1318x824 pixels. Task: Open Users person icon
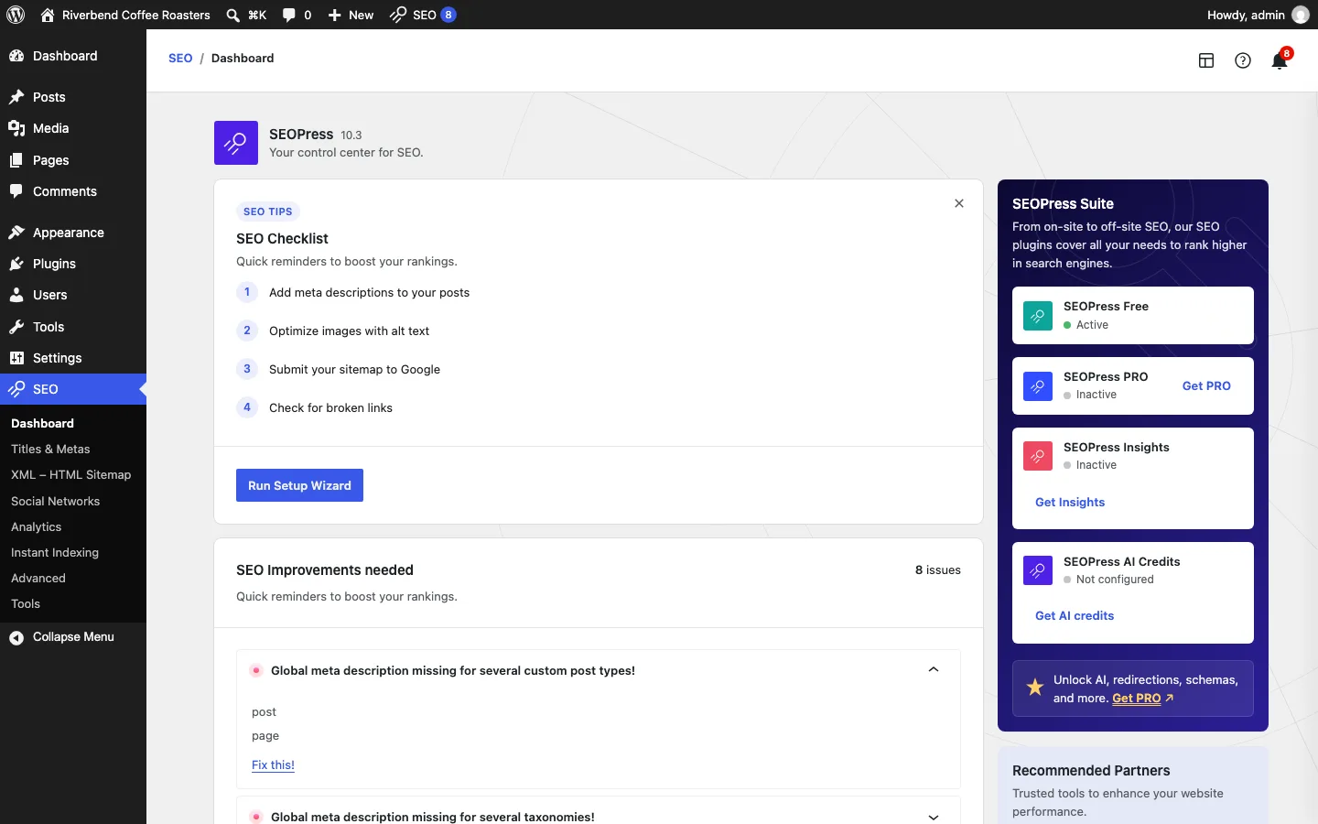click(x=16, y=295)
